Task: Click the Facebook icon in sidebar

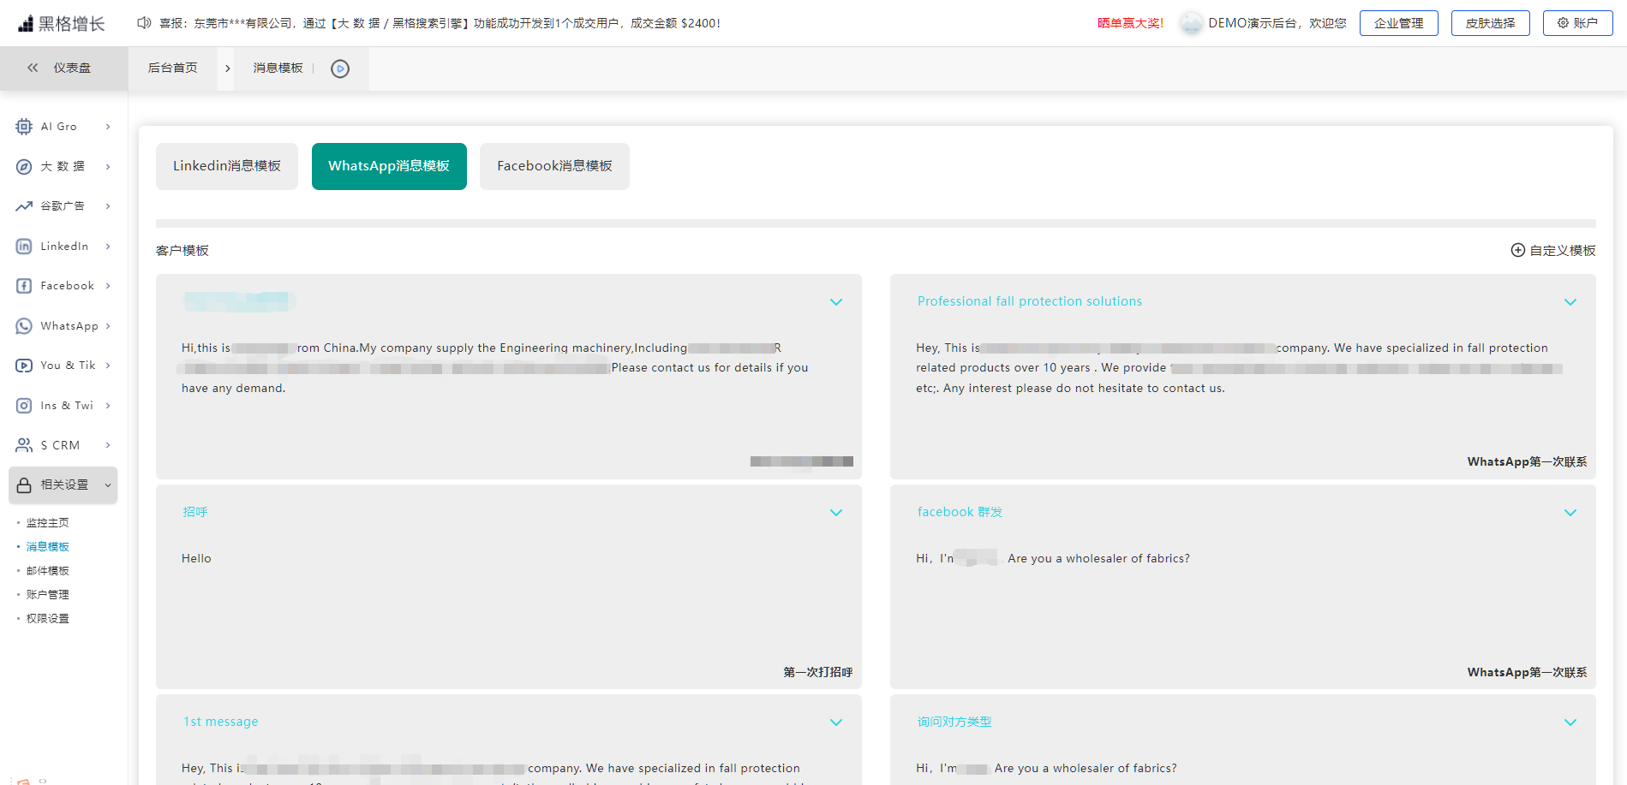Action: click(24, 286)
